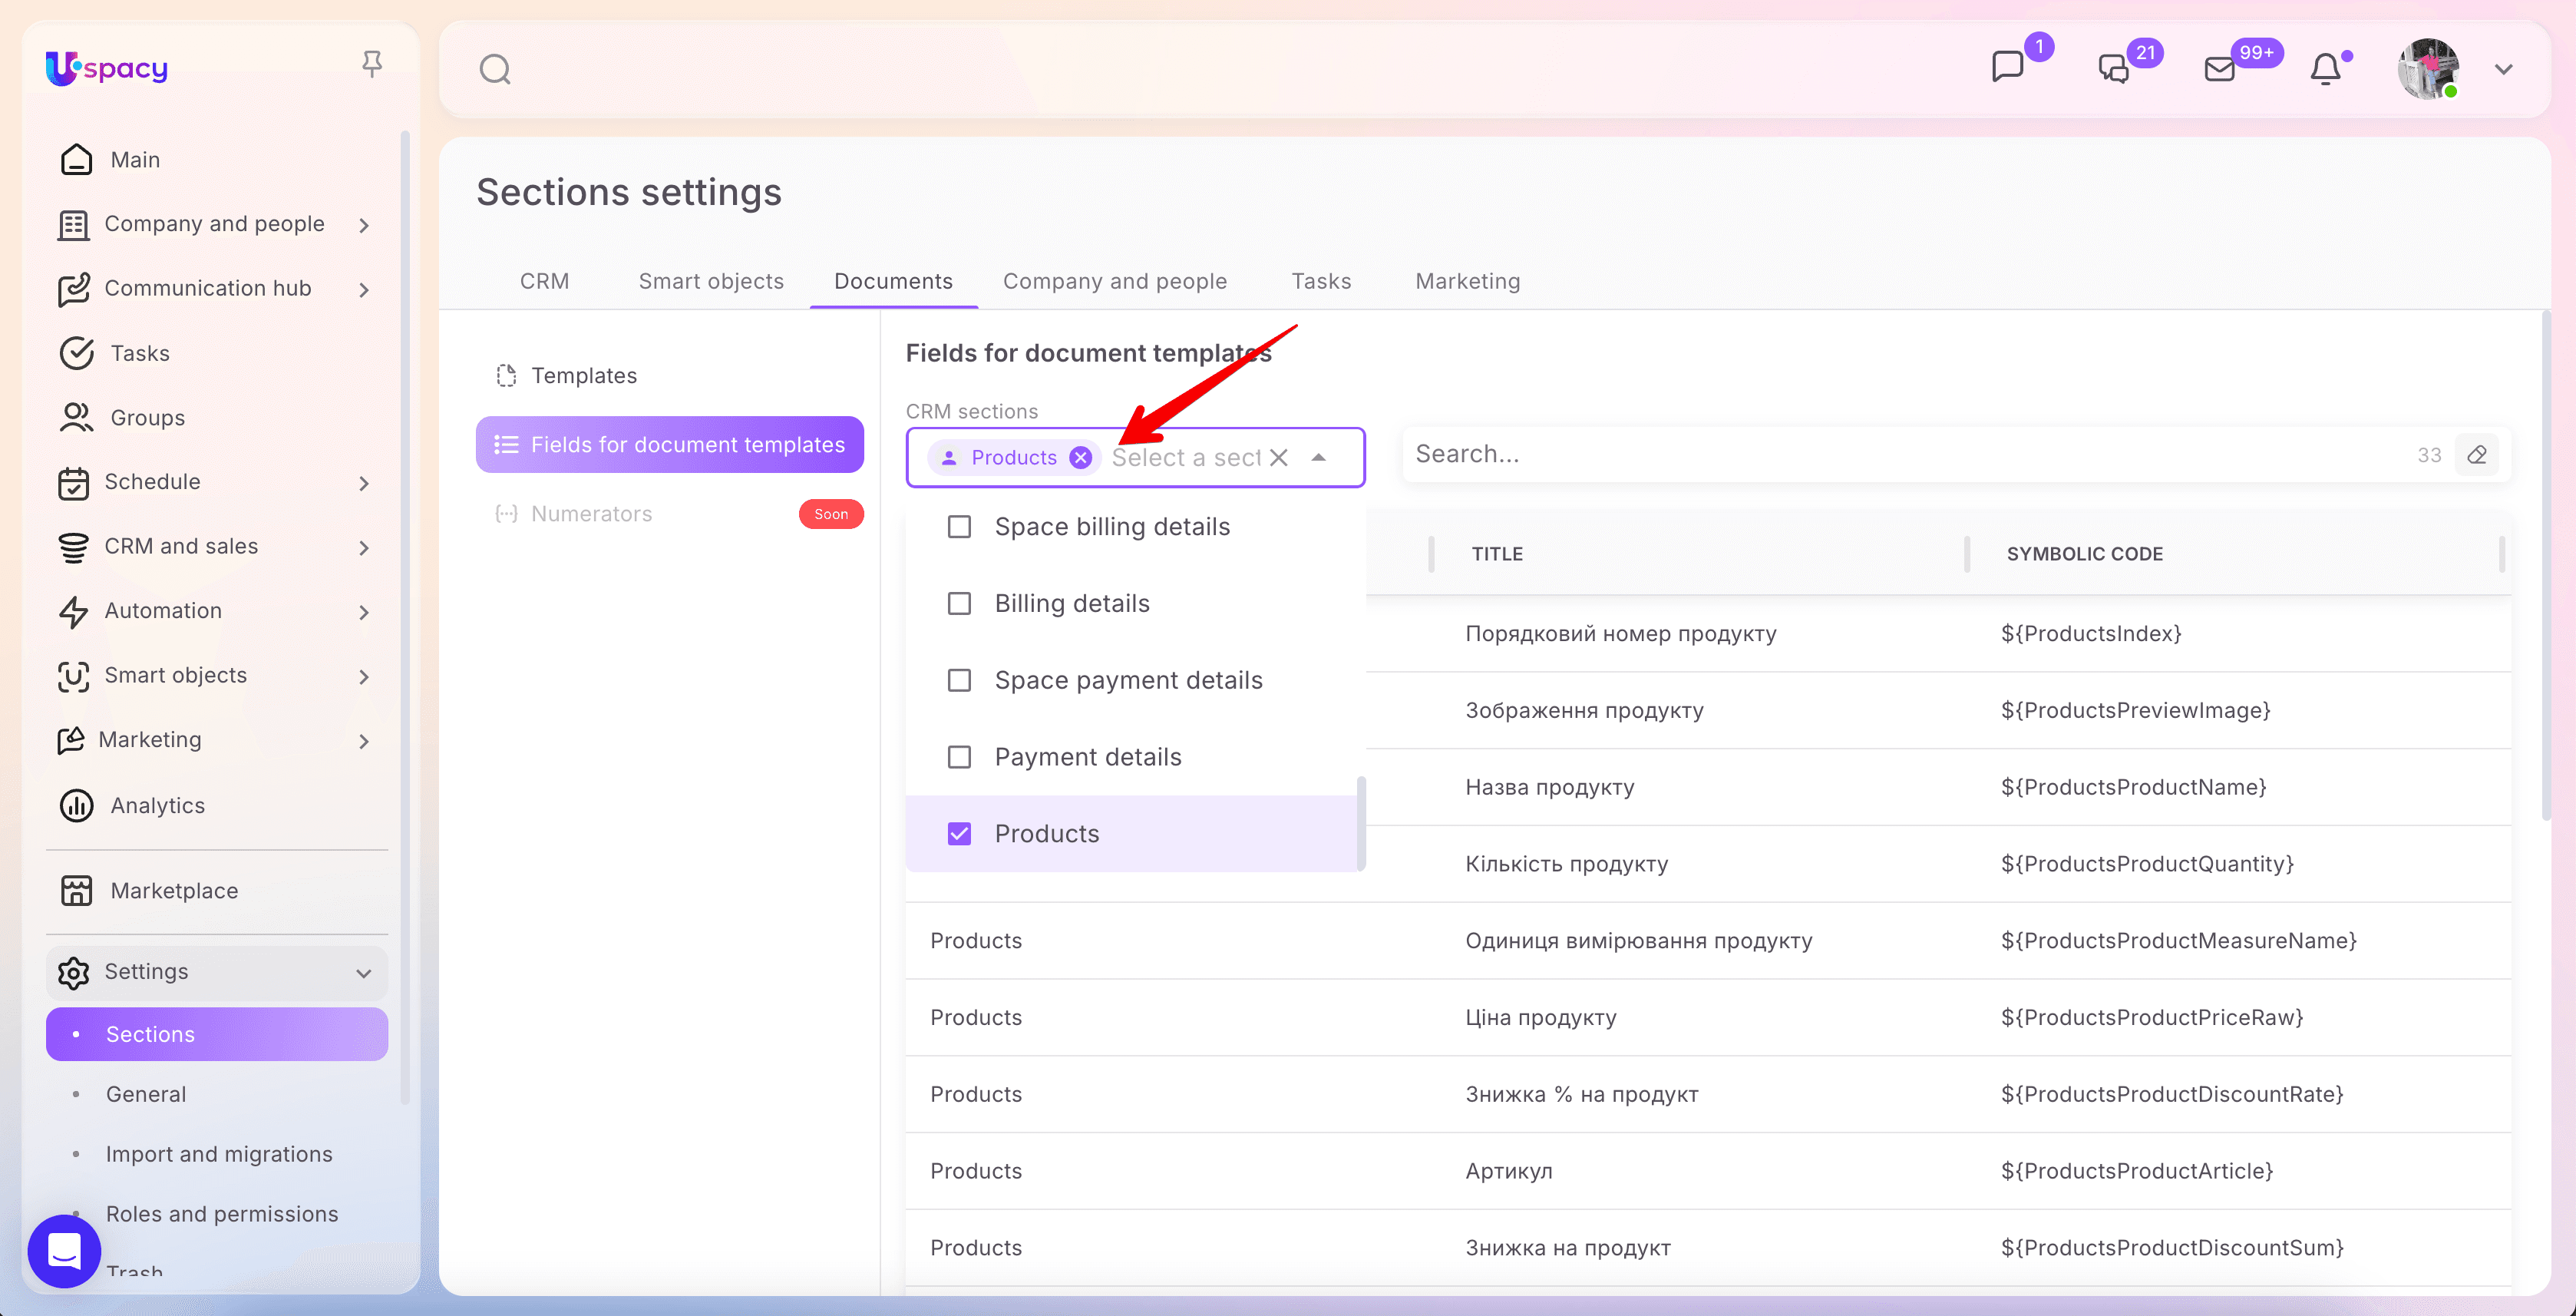This screenshot has height=1316, width=2576.
Task: Open the support chat widget button
Action: pos(64,1250)
